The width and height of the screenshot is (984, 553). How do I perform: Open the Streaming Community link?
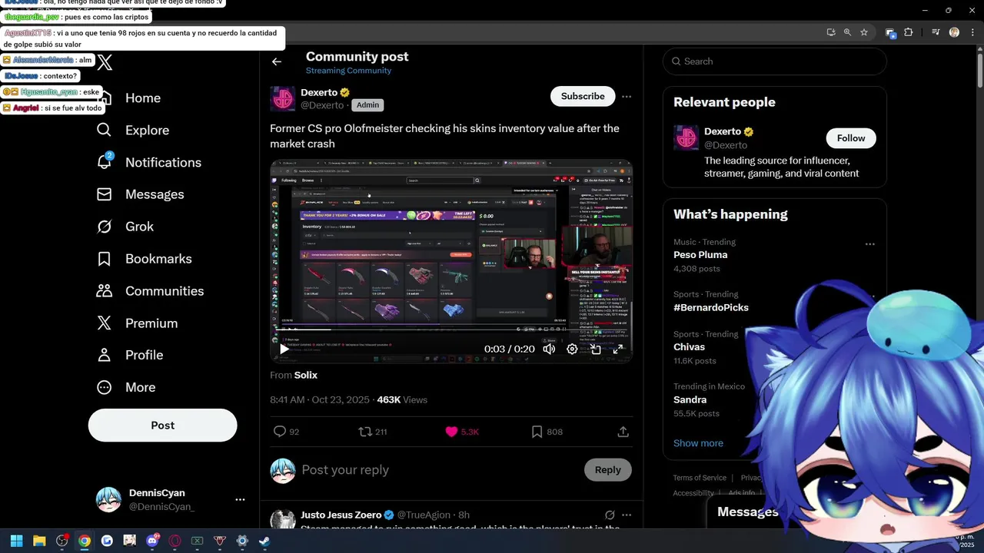tap(348, 71)
